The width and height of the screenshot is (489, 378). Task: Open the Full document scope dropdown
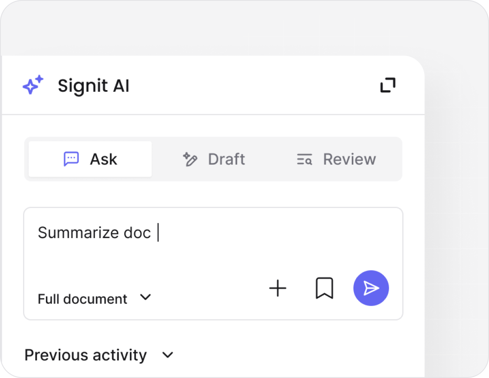(94, 299)
